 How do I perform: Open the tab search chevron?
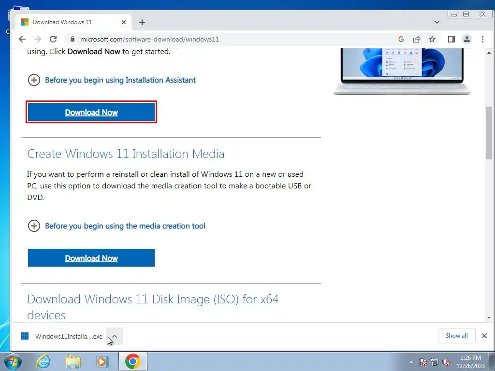click(437, 22)
